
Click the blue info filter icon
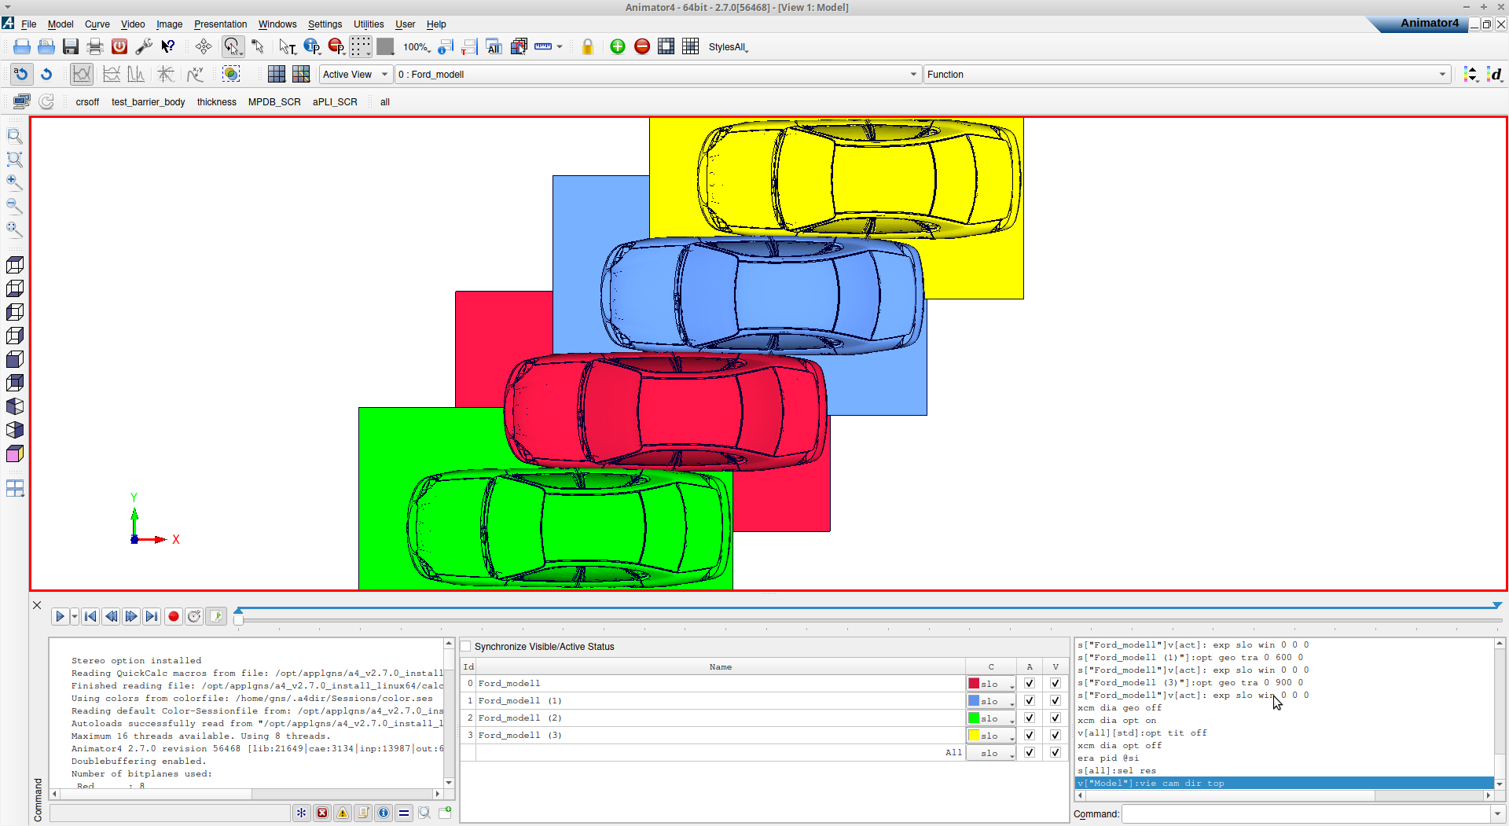click(x=384, y=813)
